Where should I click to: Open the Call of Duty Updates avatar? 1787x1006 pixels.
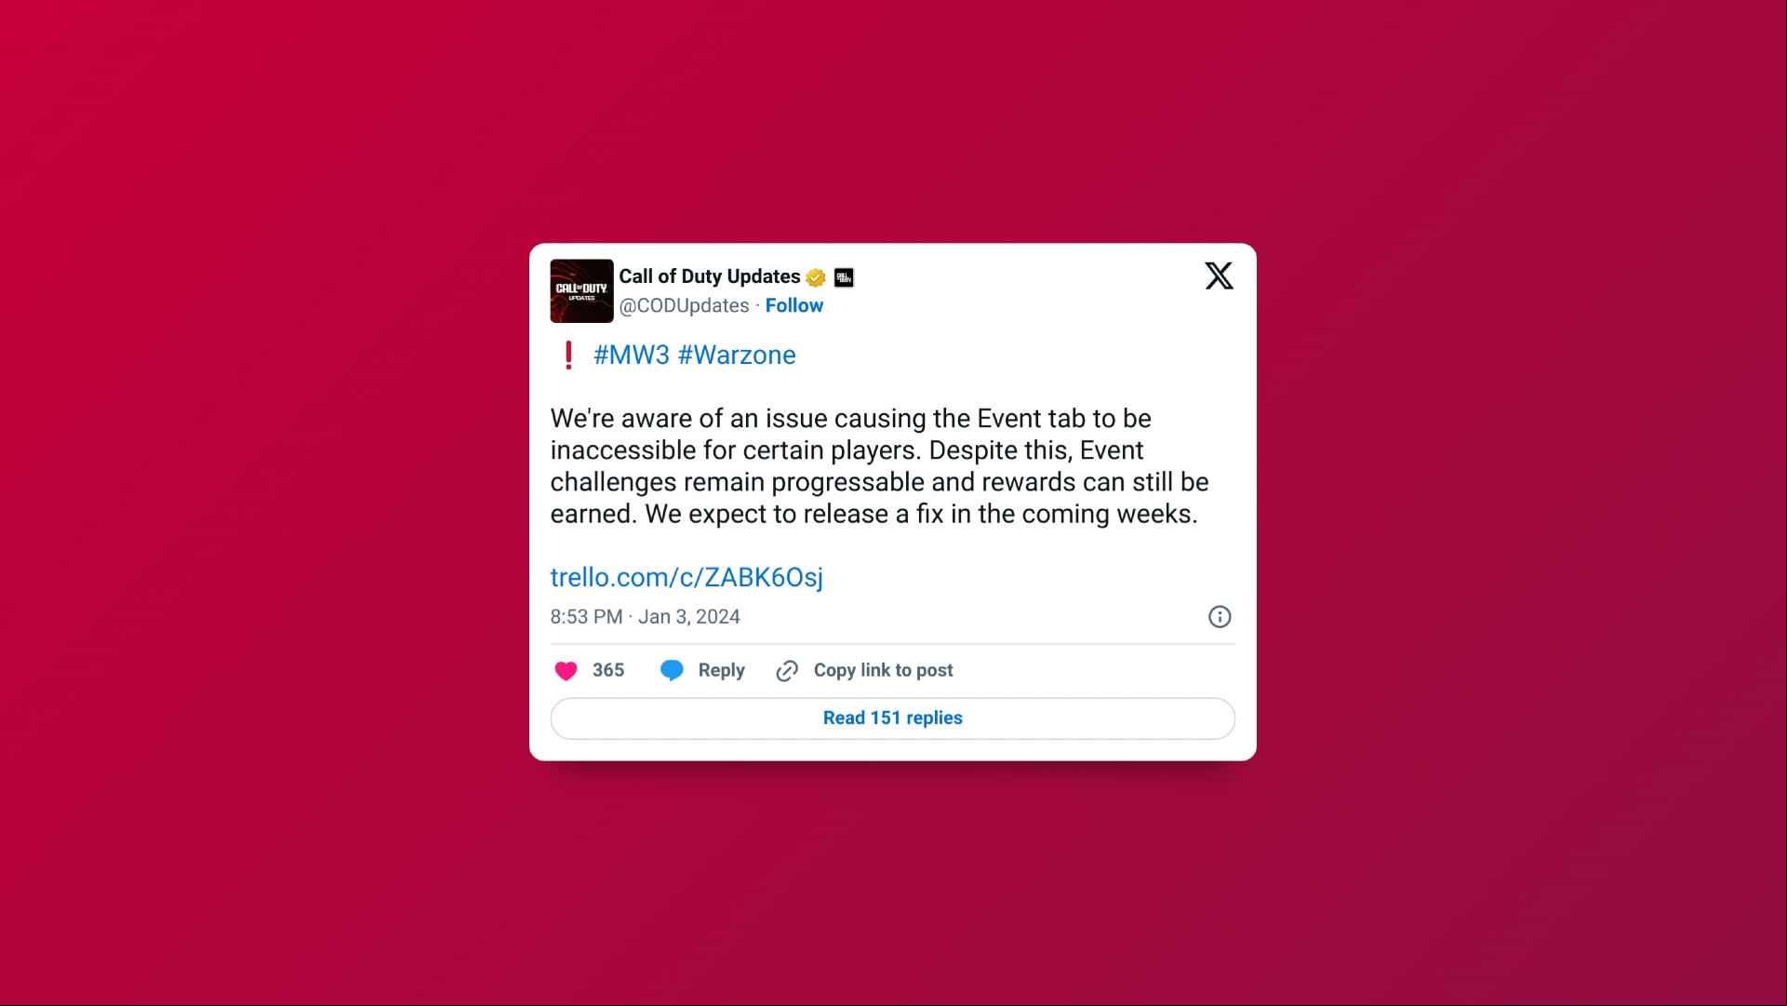(x=581, y=291)
